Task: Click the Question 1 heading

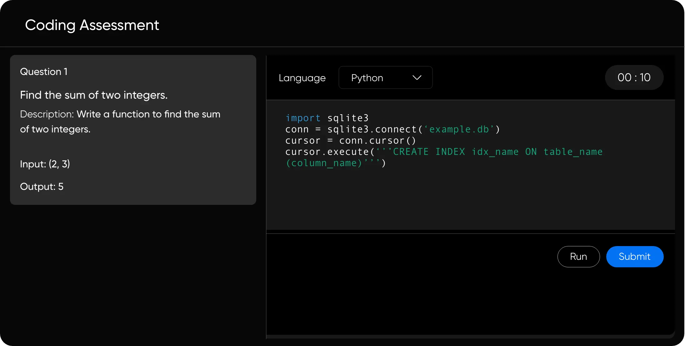Action: [x=44, y=72]
